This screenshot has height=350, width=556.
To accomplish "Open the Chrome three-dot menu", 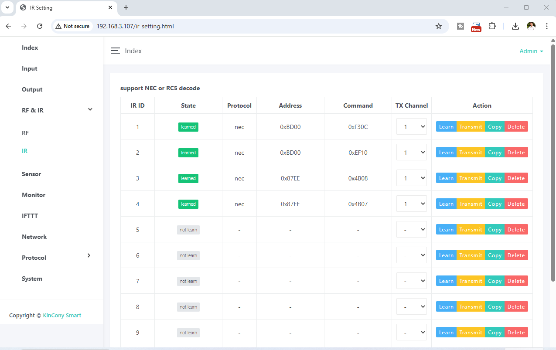I will point(546,26).
